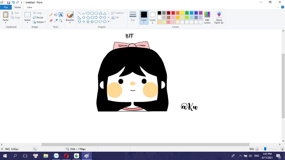This screenshot has height=160, width=285.
Task: Open the Windows Start menu
Action: (x=5, y=156)
